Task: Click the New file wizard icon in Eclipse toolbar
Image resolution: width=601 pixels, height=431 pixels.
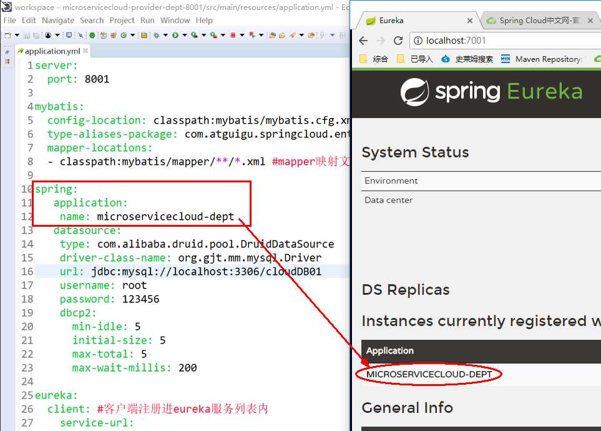Action: 7,36
